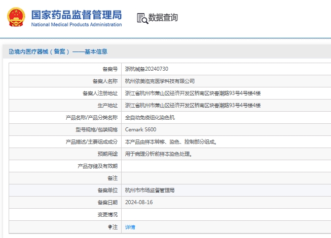Viewport: 331px width, 238px height.
Task: Select value 杭州市市场监督管理局
Action: pyautogui.click(x=150, y=190)
